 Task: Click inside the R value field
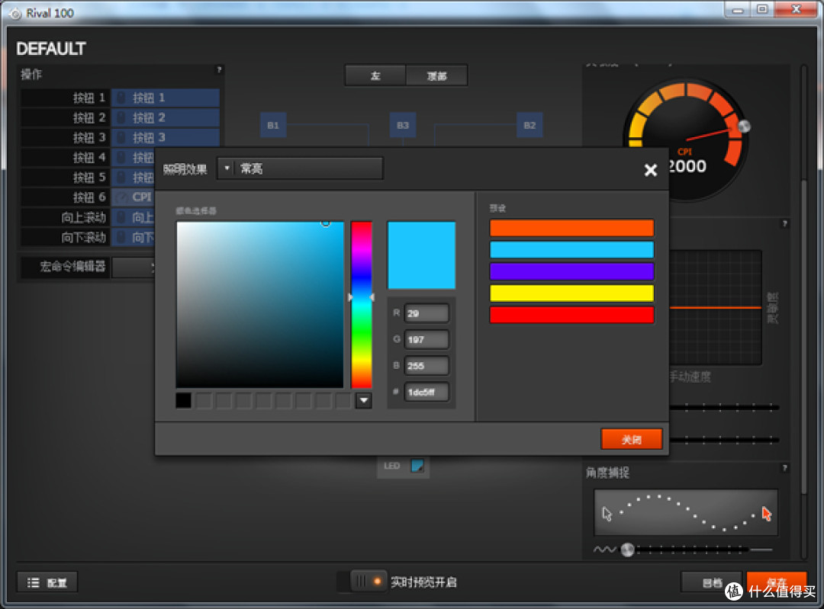426,313
